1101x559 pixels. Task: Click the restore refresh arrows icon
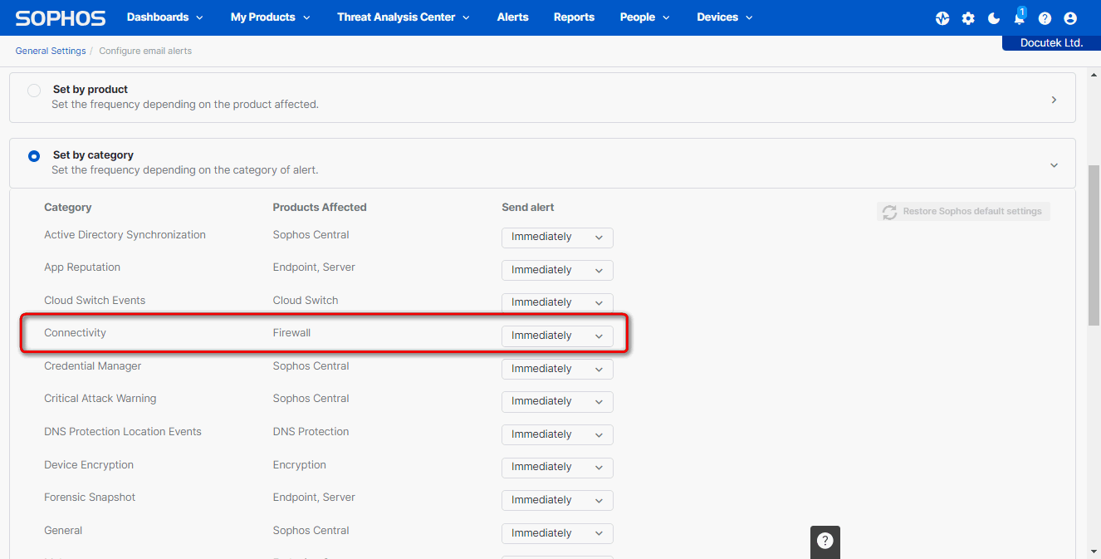[890, 212]
